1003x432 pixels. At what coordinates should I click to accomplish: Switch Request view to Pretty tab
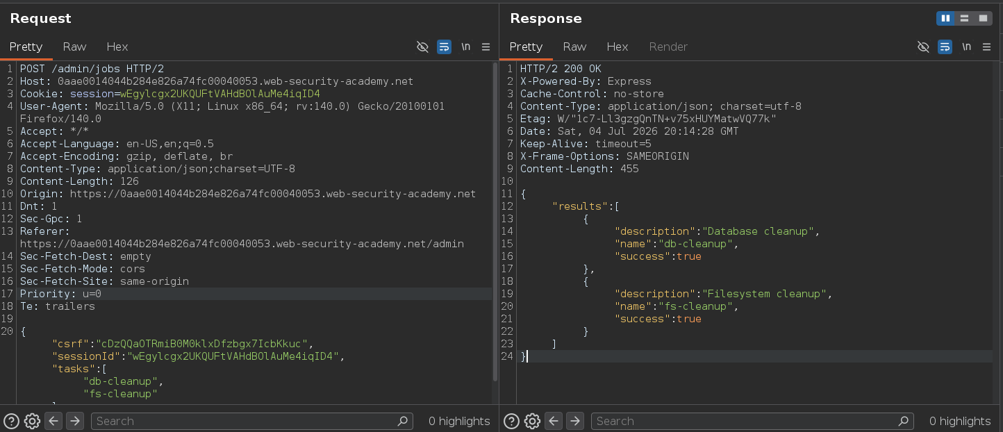[26, 47]
